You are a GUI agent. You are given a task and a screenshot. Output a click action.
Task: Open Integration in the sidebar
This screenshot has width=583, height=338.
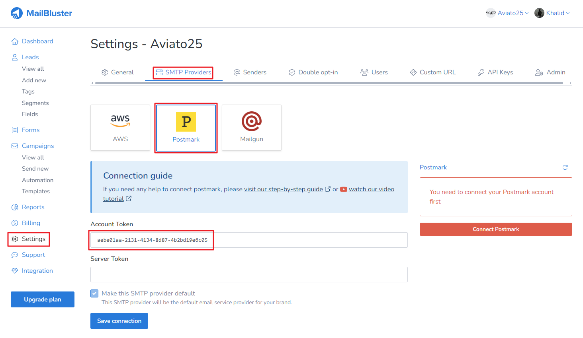[37, 271]
